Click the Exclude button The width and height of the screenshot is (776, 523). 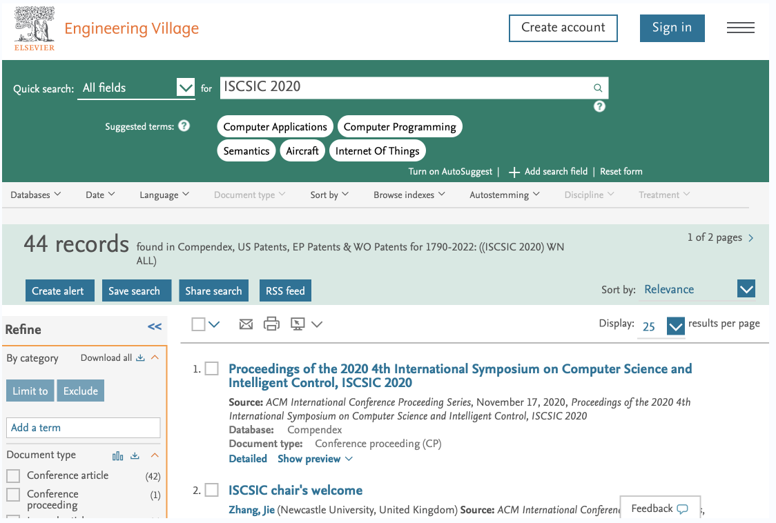coord(81,391)
